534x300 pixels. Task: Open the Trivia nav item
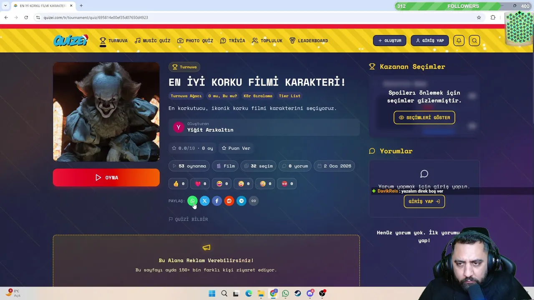pos(233,41)
